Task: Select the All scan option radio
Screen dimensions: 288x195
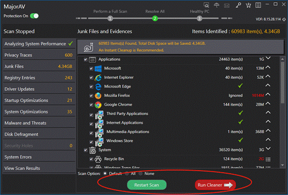Action: (127, 173)
